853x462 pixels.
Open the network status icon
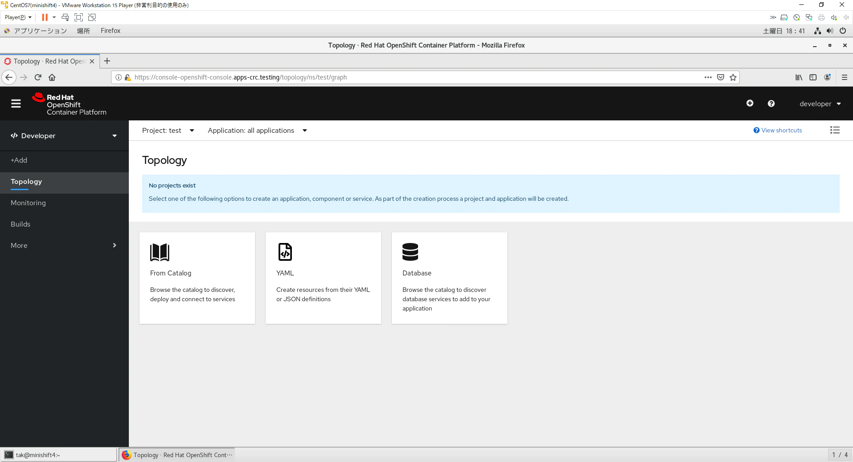[x=817, y=31]
